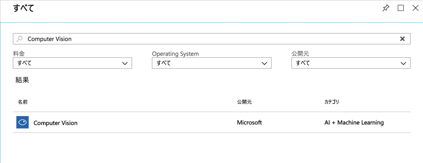Click the 公開元 label above the filter
The image size is (423, 163).
(x=300, y=54)
